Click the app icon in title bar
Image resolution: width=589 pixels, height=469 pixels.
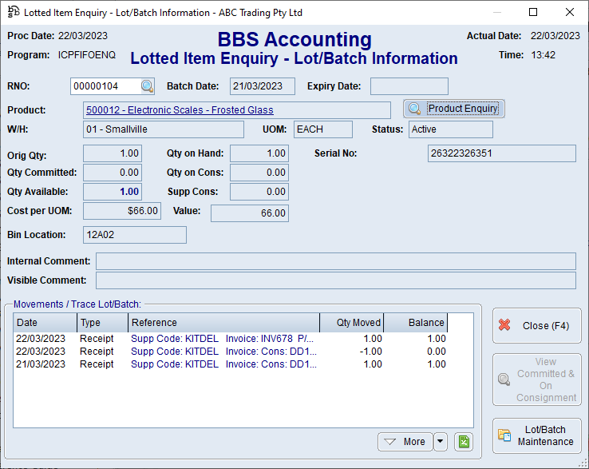click(x=13, y=13)
